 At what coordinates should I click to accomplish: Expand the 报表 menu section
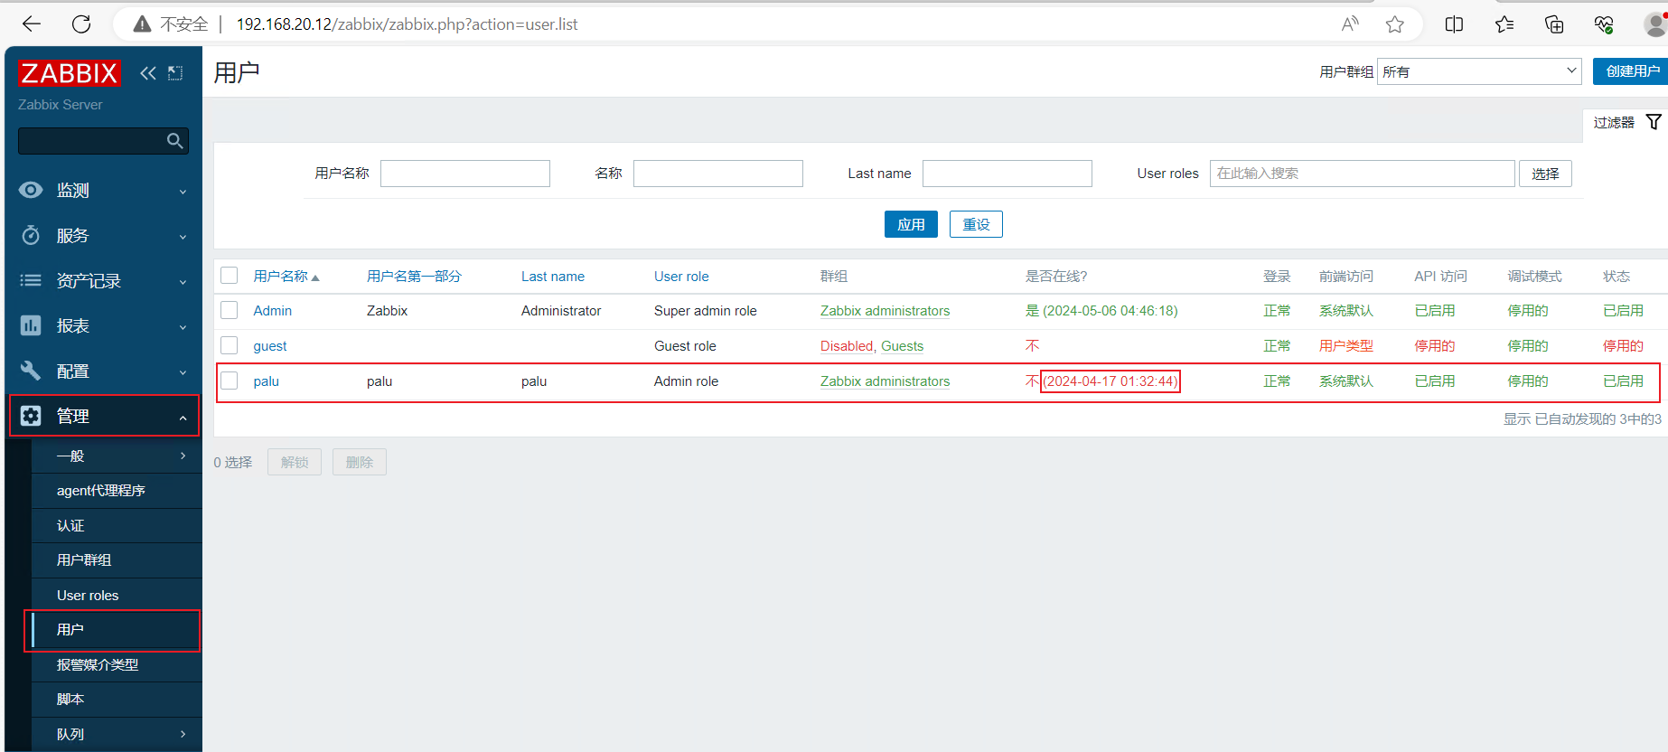pos(103,325)
